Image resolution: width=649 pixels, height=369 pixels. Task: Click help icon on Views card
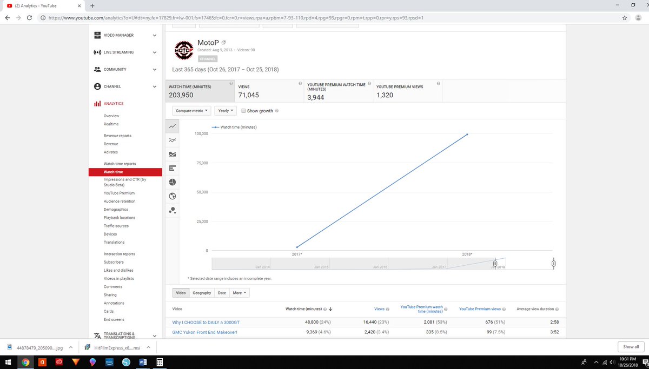[300, 84]
